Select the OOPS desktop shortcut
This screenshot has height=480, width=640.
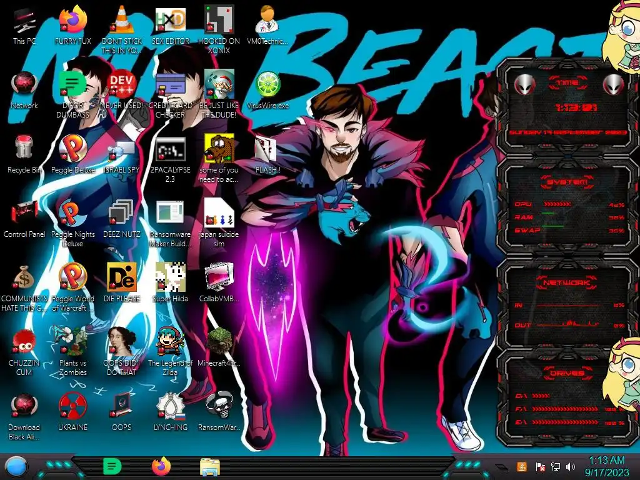pos(122,412)
